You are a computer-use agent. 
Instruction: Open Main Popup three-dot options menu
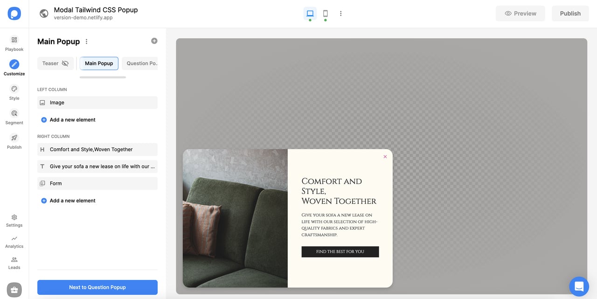(86, 42)
